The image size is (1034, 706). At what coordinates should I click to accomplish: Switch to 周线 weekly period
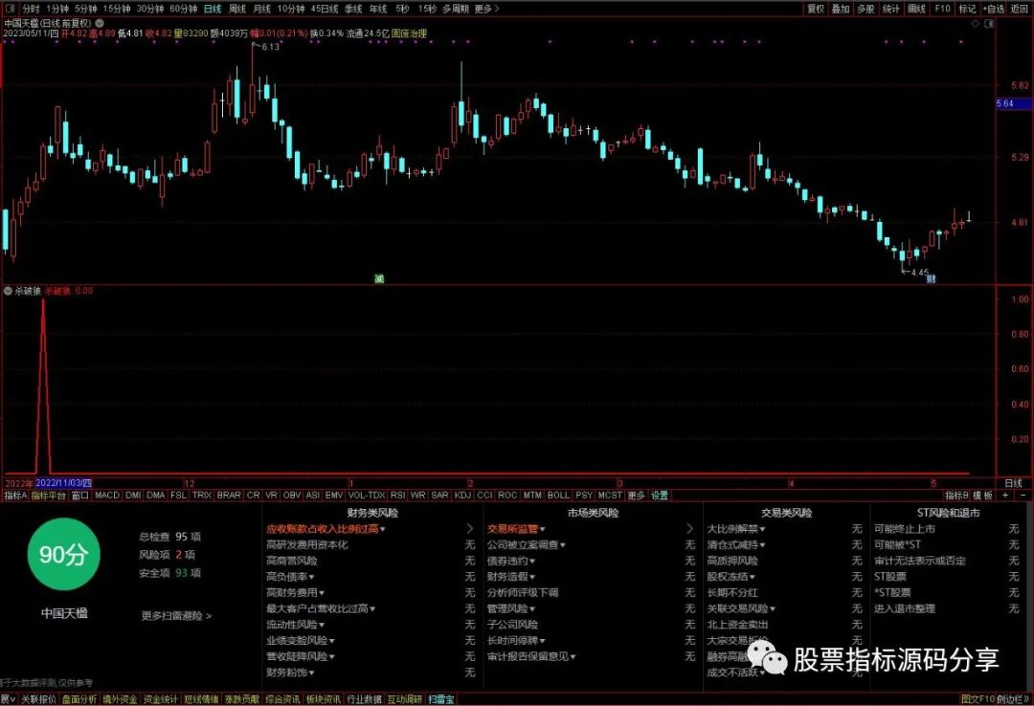tap(237, 9)
